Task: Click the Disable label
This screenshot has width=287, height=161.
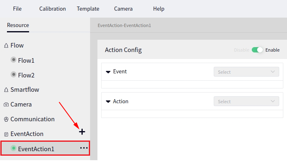Action: click(x=242, y=50)
